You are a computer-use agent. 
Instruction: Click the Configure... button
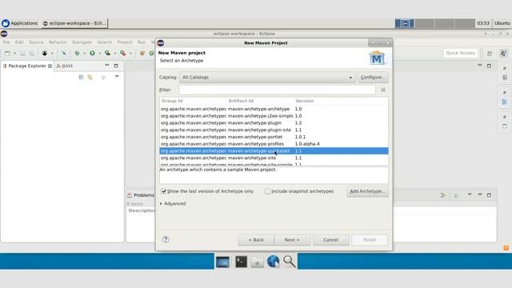coord(373,78)
